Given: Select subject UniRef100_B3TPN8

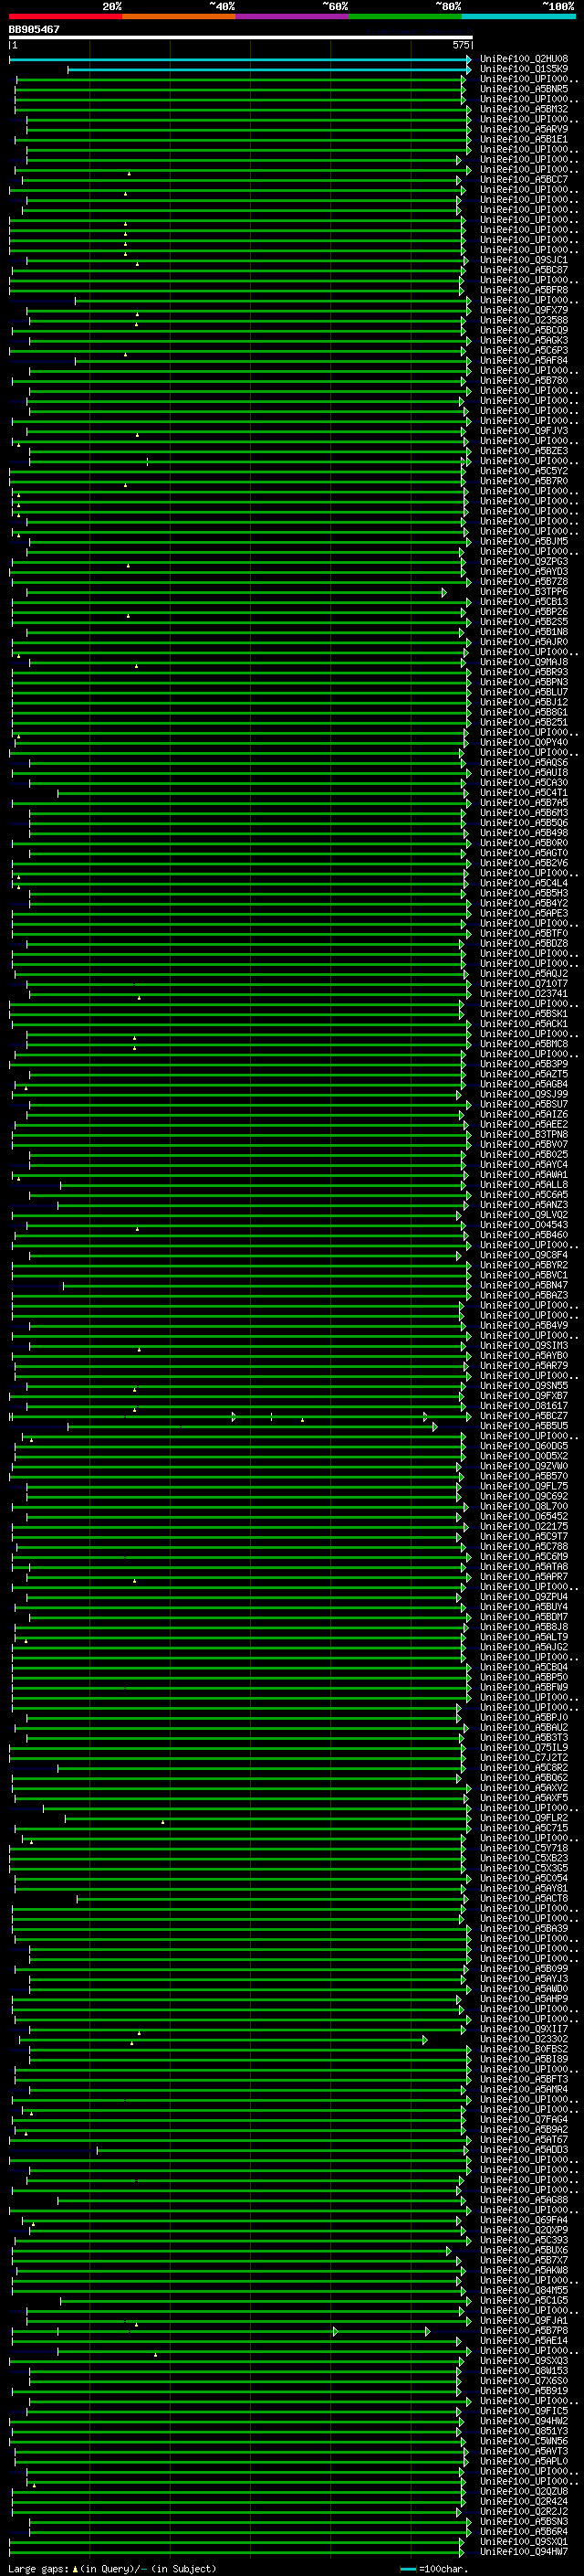Looking at the screenshot, I should [x=524, y=1135].
